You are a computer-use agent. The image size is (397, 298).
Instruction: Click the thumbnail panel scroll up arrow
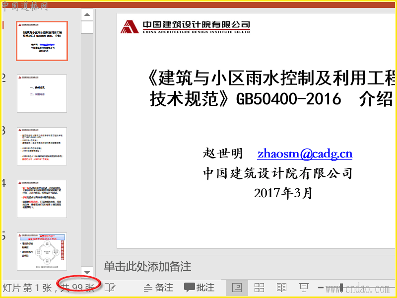87,15
